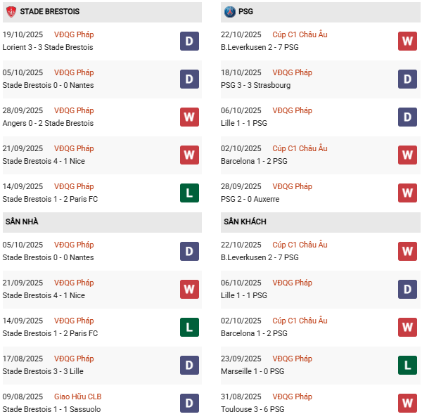The width and height of the screenshot is (422, 419).
Task: Click the Stade Brestois club logo
Action: tap(11, 12)
